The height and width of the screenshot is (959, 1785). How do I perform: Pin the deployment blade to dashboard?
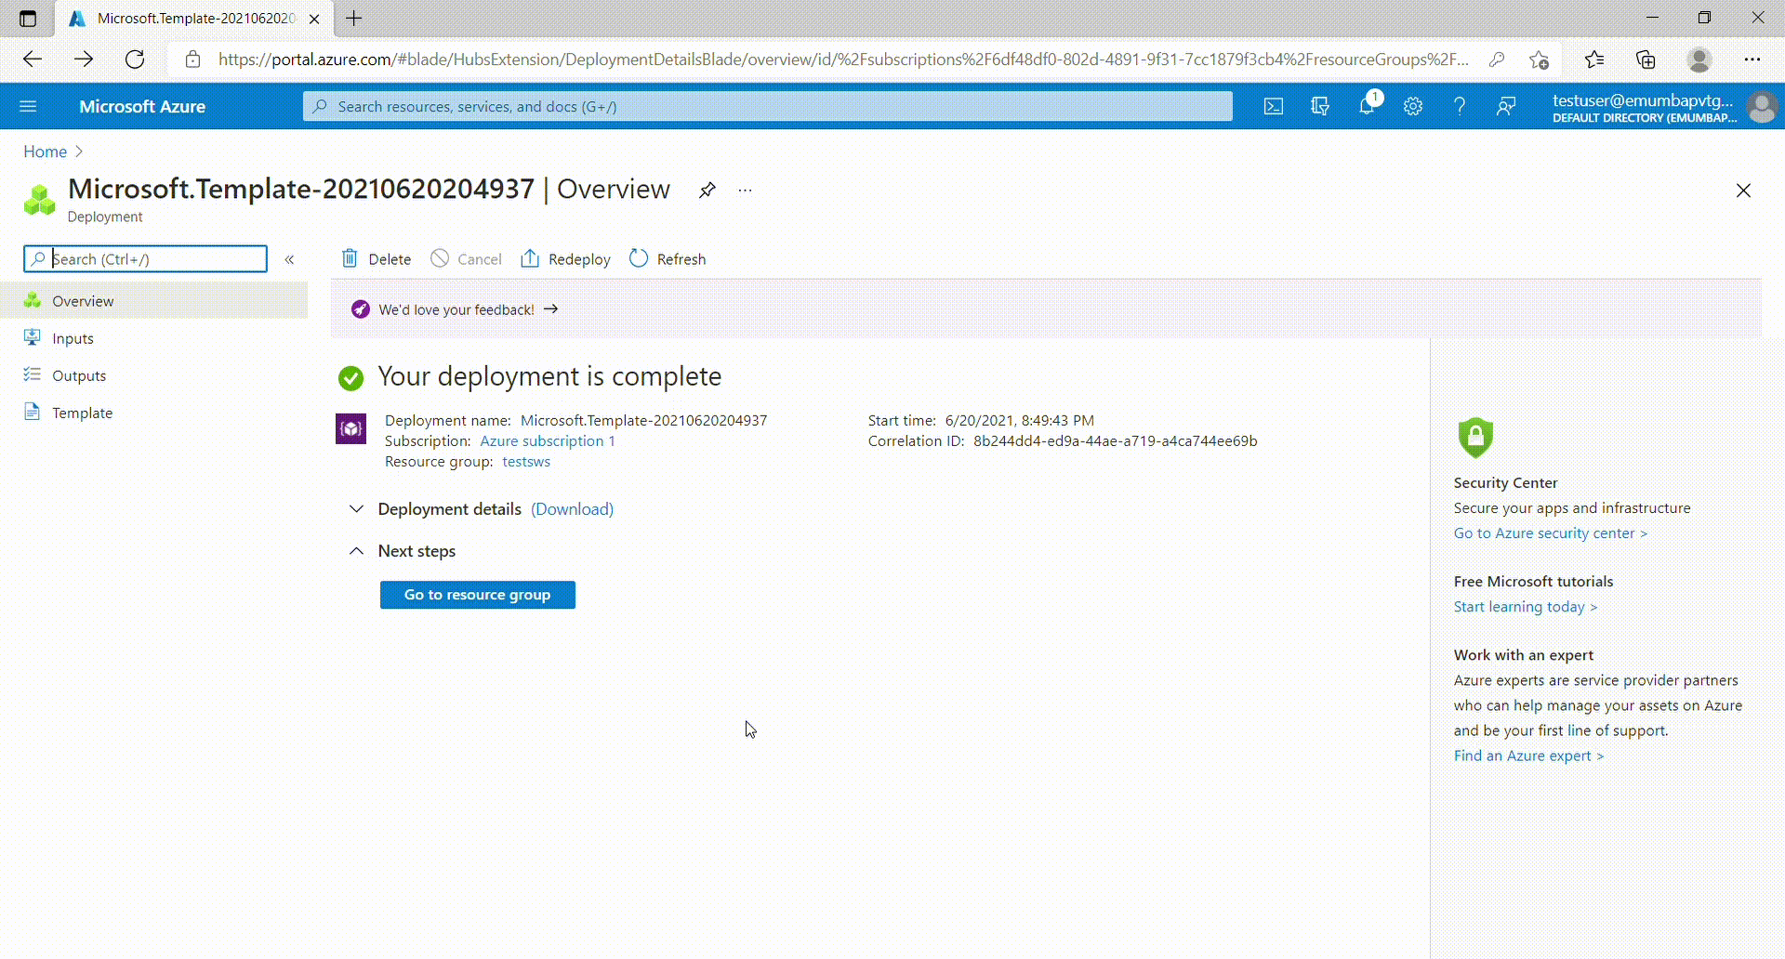707,190
